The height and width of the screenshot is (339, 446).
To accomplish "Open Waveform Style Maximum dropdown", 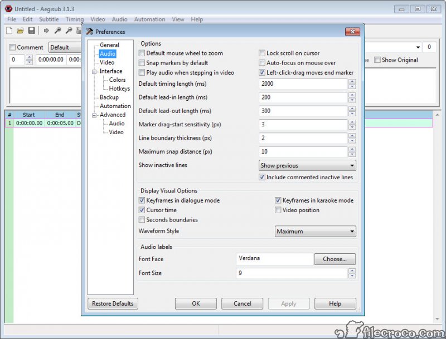I will pyautogui.click(x=315, y=232).
